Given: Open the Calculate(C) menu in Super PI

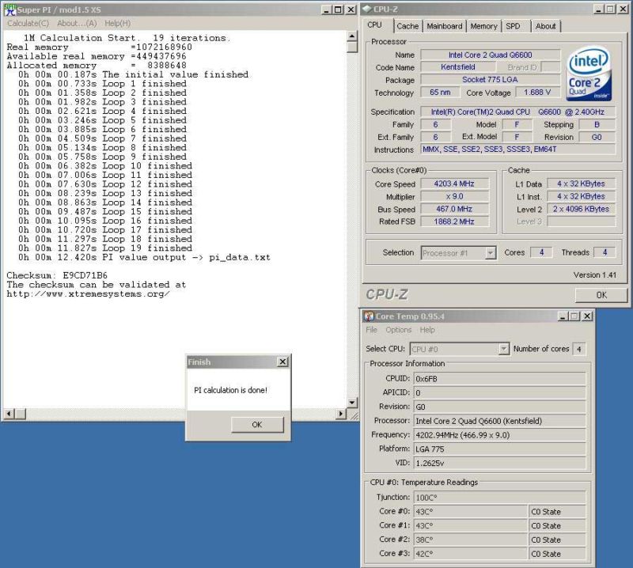Looking at the screenshot, I should pyautogui.click(x=28, y=24).
